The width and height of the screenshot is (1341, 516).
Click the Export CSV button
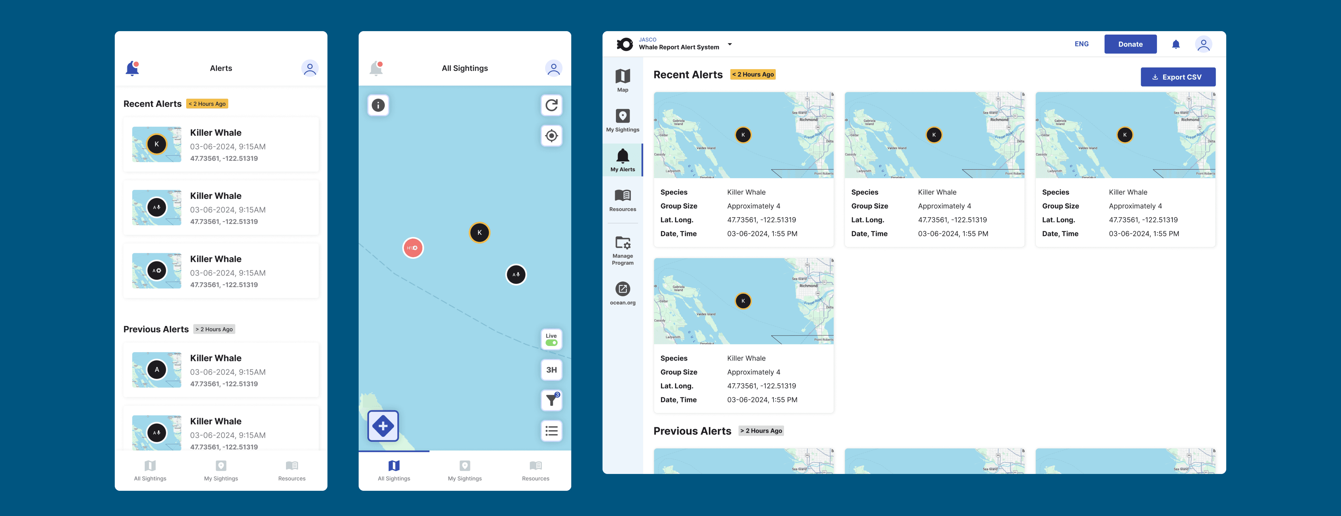point(1178,77)
